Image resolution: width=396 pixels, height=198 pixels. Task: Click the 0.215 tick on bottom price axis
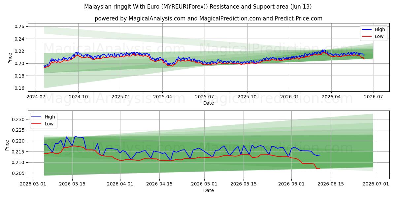(19, 152)
